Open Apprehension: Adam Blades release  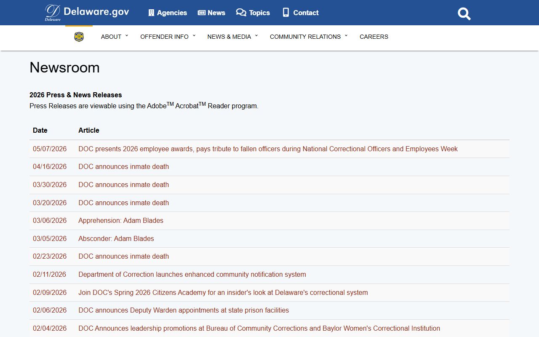coord(121,221)
